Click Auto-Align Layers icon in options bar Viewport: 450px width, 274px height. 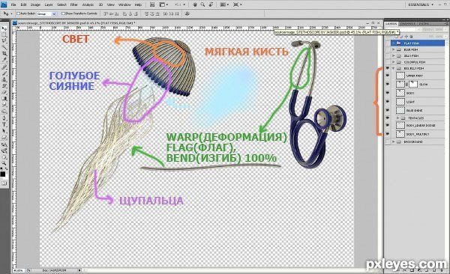(x=187, y=13)
